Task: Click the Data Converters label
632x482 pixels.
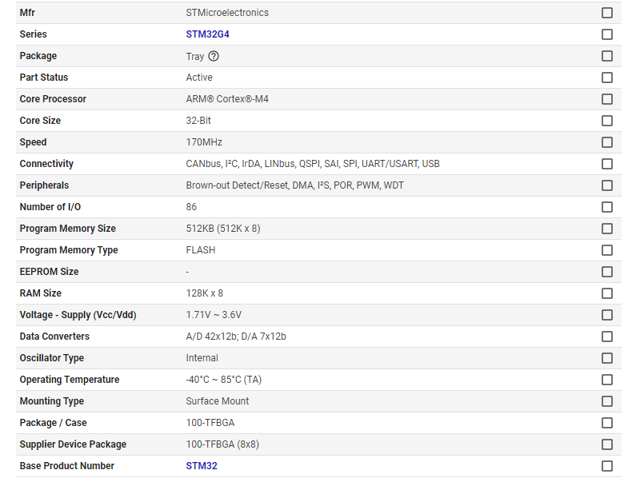Action: pyautogui.click(x=54, y=337)
